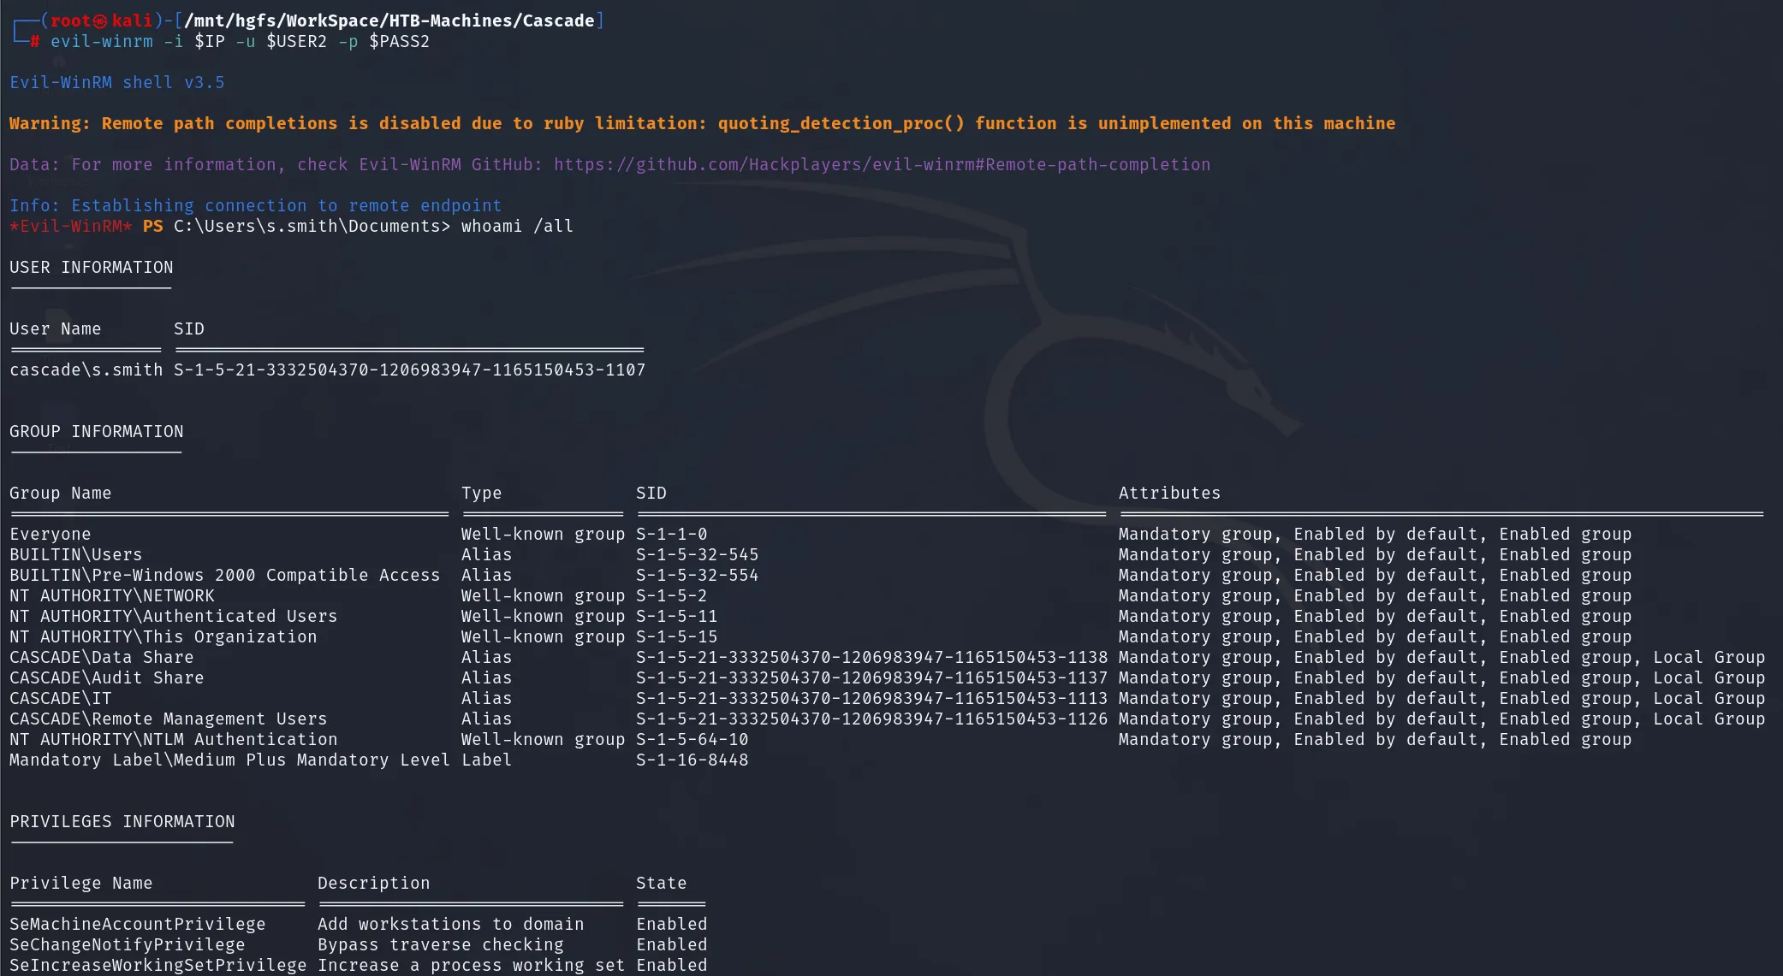
Task: Click the CASCADE\Data Share group entry
Action: (x=101, y=657)
